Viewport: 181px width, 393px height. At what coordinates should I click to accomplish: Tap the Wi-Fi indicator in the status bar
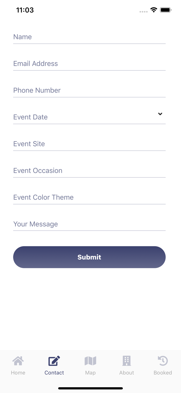tap(154, 10)
